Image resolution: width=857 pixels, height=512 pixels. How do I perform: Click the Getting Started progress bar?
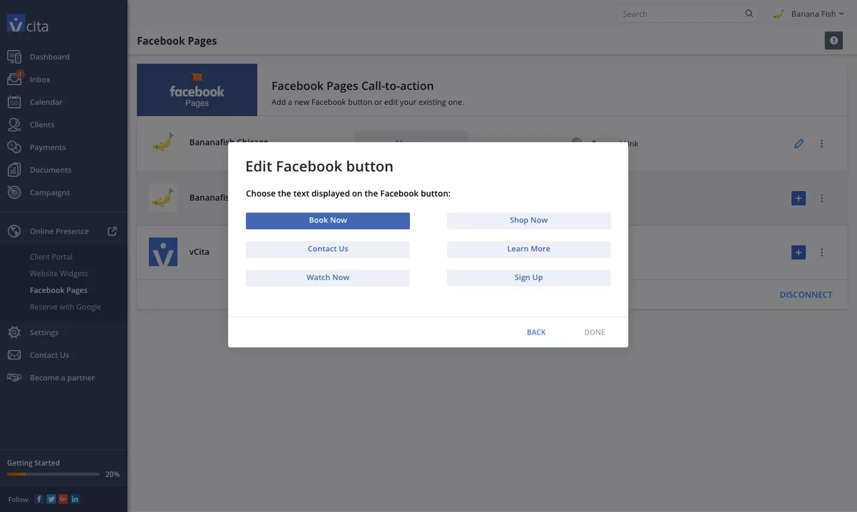[53, 474]
